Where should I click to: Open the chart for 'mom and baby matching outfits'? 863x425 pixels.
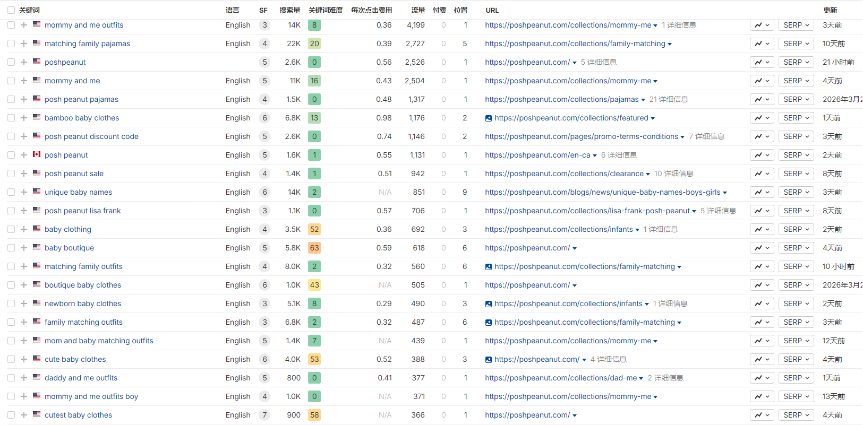[x=762, y=341]
